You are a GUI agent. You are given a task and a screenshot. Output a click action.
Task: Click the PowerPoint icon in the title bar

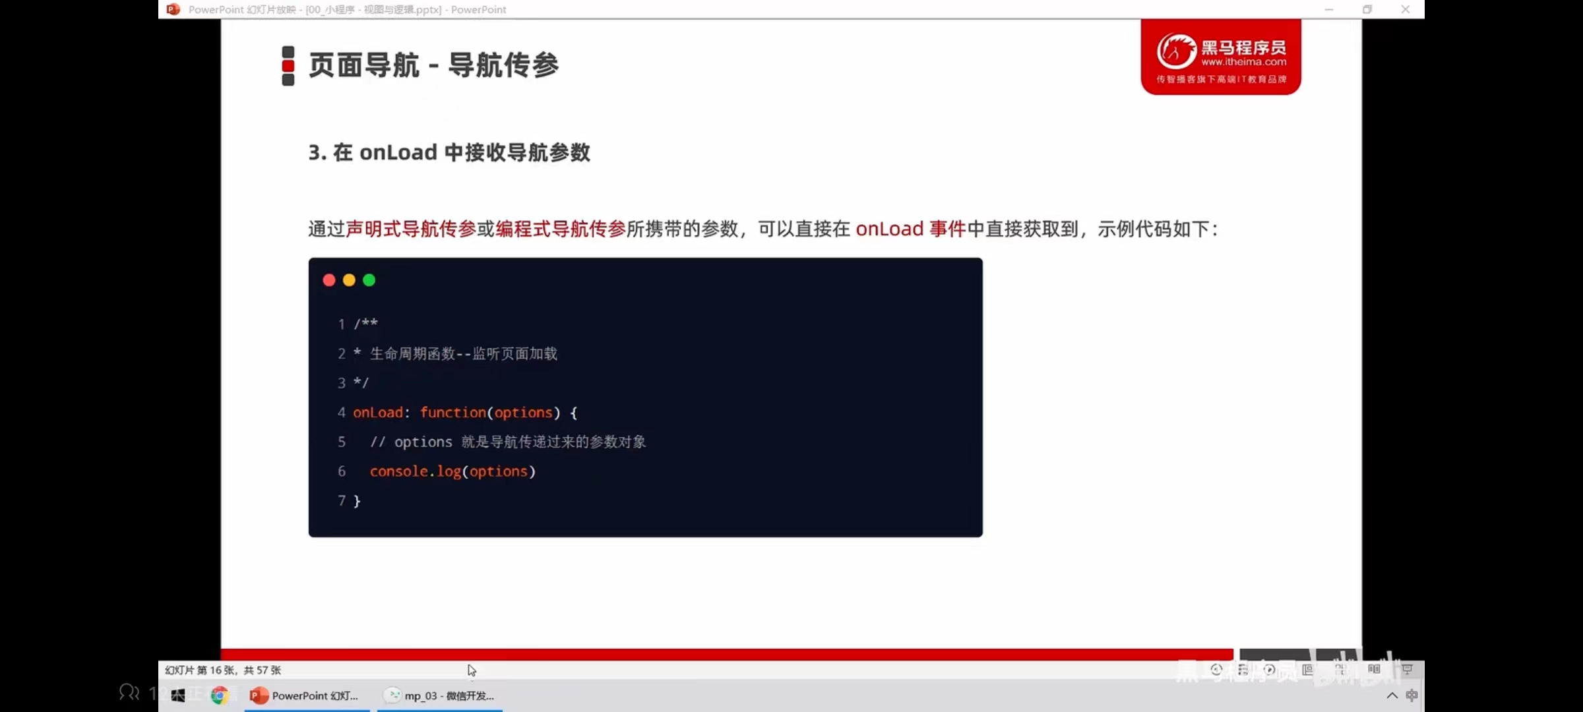173,9
